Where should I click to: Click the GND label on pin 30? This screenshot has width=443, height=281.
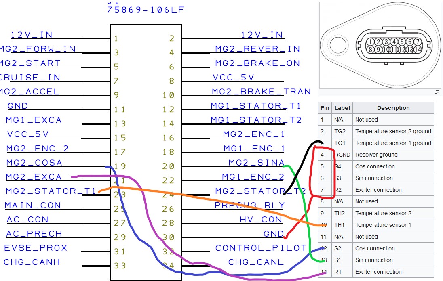coord(274,234)
